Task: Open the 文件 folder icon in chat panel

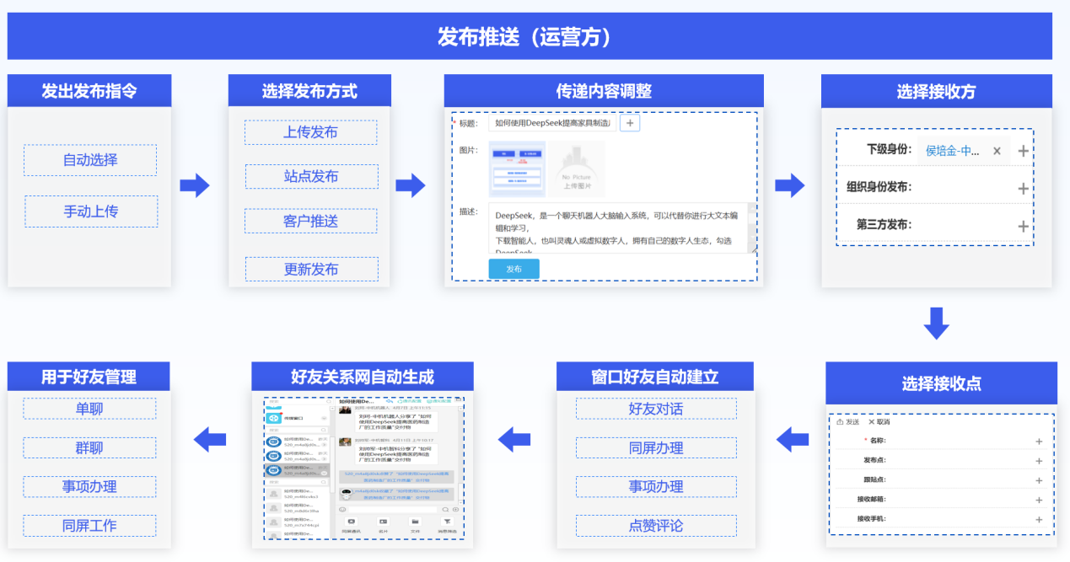Action: click(x=415, y=522)
